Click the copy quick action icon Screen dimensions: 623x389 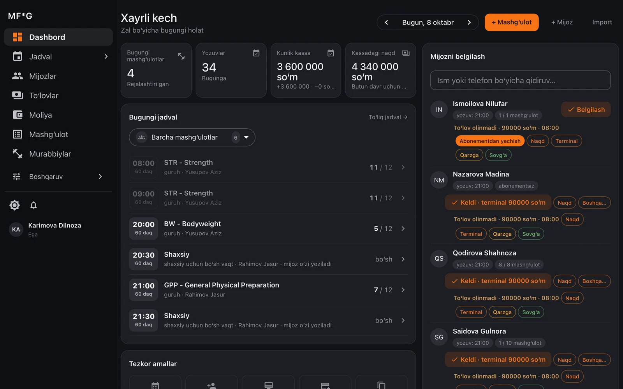[381, 385]
